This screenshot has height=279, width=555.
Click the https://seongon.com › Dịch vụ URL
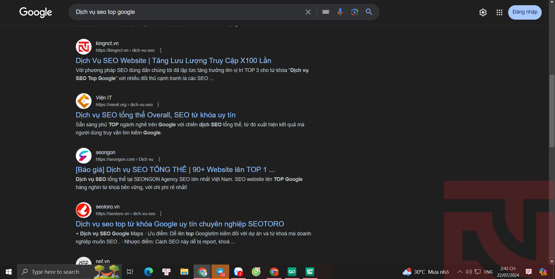tap(125, 159)
